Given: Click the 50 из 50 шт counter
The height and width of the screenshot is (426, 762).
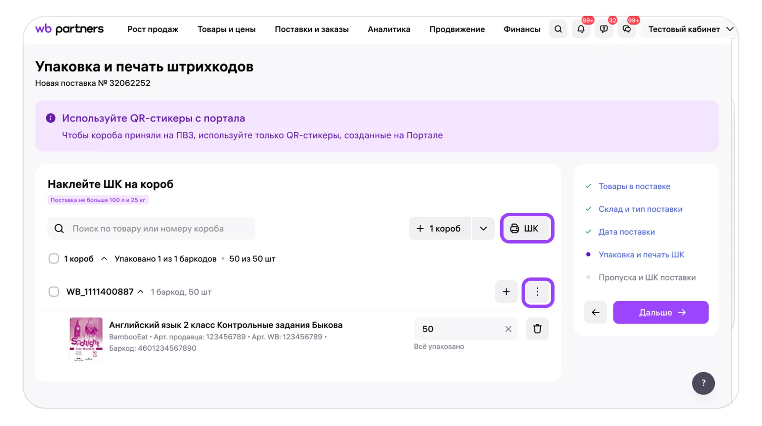Looking at the screenshot, I should 252,259.
